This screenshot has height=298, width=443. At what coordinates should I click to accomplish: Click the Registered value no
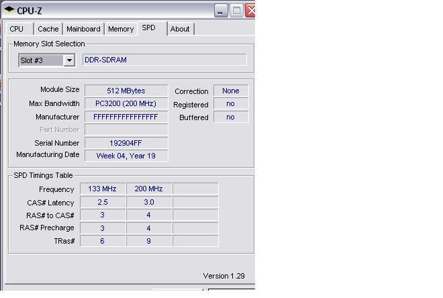click(x=231, y=103)
